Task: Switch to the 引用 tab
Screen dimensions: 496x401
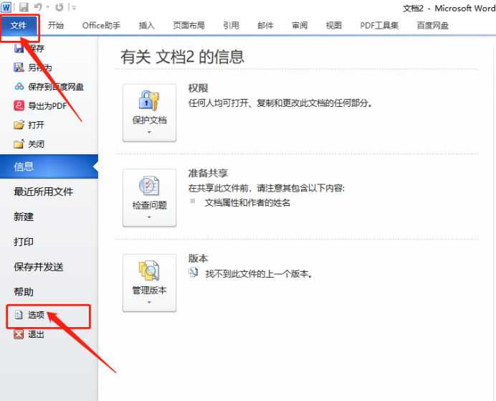Action: click(x=231, y=25)
